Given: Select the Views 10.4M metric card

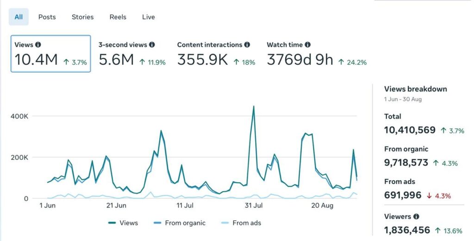Looking at the screenshot, I should point(50,54).
